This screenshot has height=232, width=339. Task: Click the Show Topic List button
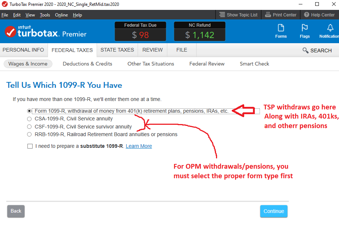238,15
